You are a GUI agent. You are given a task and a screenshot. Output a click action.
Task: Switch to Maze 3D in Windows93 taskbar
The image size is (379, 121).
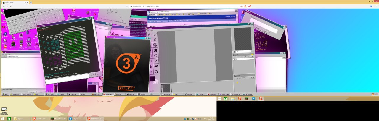click(x=143, y=94)
